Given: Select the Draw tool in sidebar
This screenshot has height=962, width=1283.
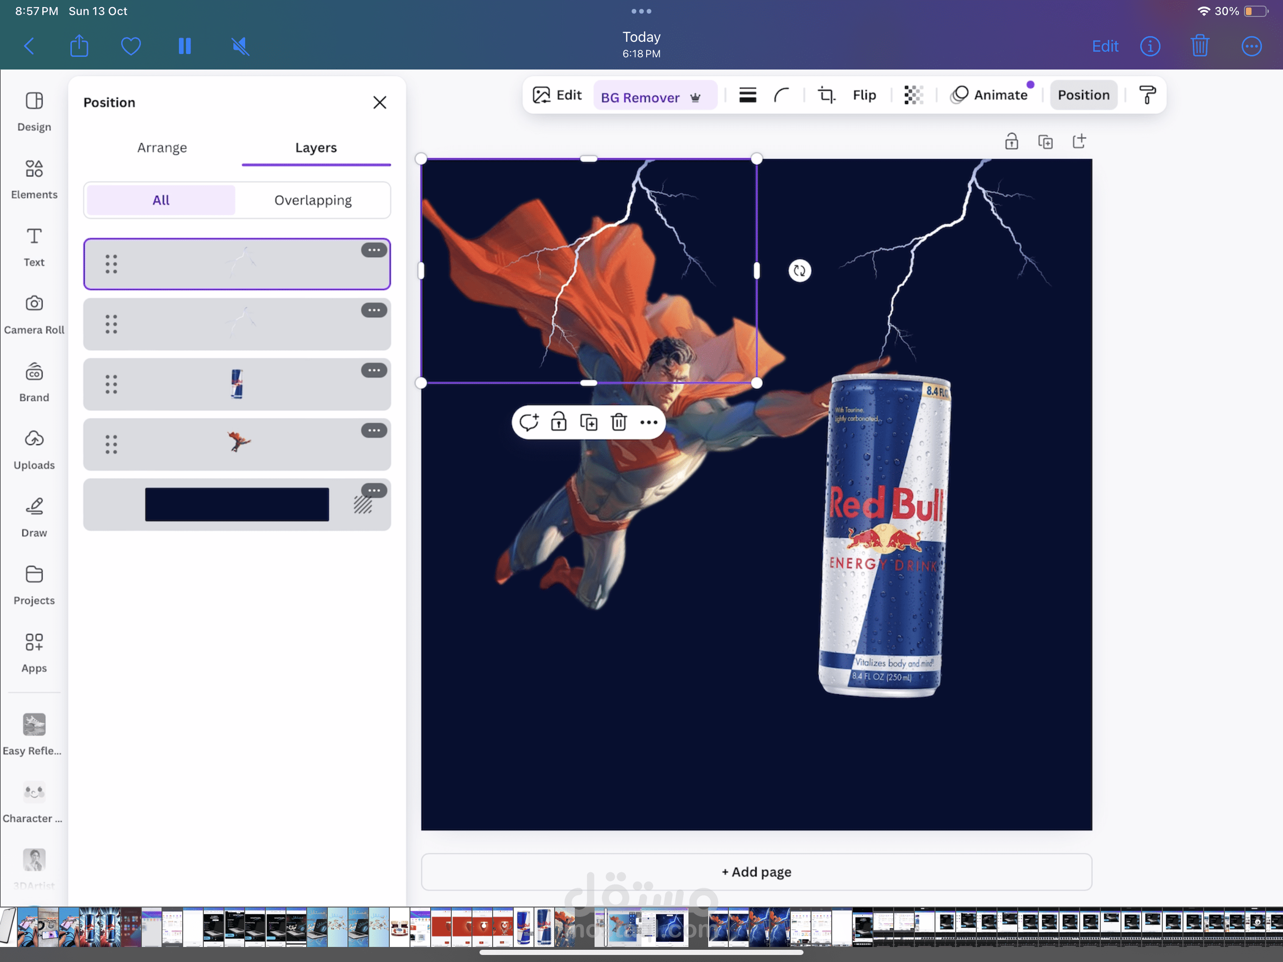Looking at the screenshot, I should coord(34,517).
